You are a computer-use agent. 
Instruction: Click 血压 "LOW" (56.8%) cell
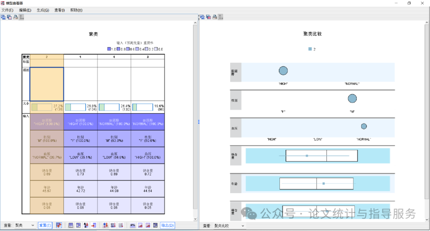click(x=114, y=155)
